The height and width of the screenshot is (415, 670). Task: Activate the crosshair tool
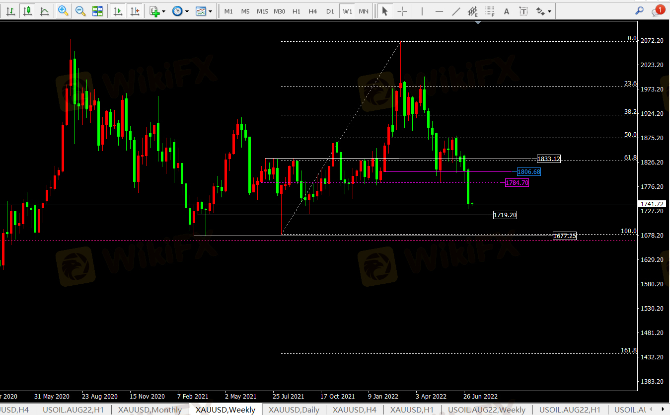(402, 11)
